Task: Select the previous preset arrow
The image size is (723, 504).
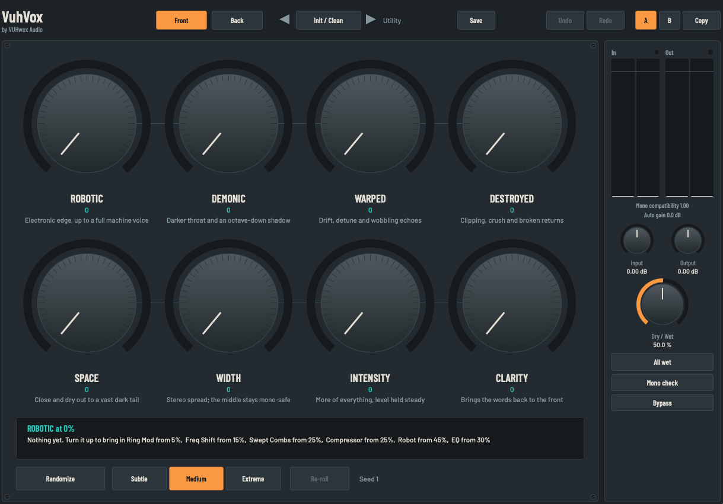Action: (x=285, y=20)
